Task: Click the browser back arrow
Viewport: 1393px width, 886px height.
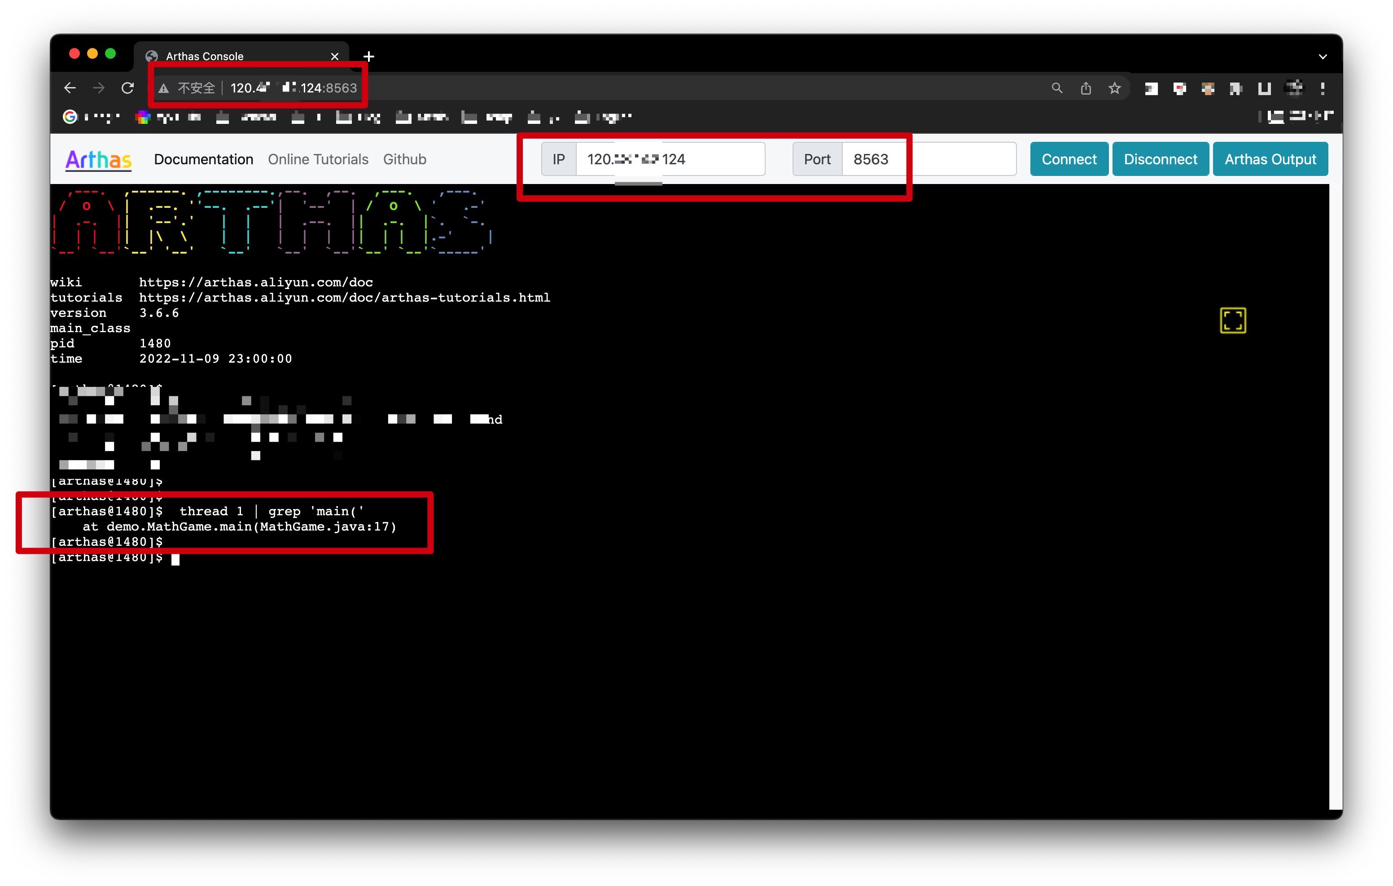Action: pos(70,88)
